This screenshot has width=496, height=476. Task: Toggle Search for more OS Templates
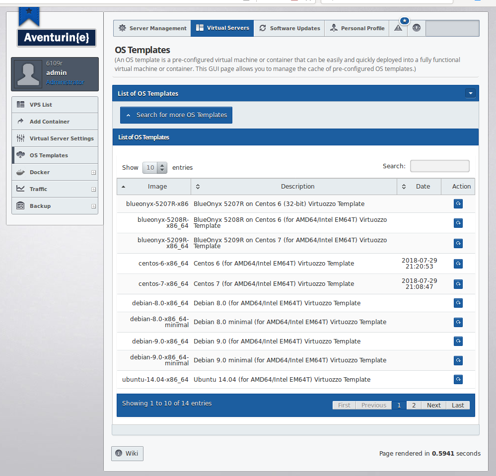(176, 115)
